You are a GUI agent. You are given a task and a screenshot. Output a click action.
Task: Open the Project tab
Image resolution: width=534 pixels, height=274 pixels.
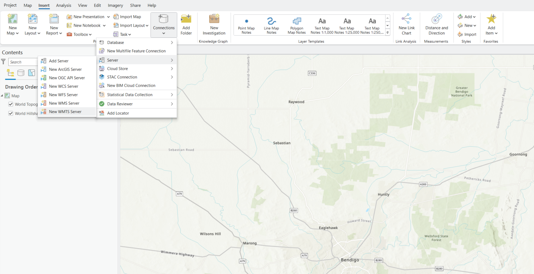pyautogui.click(x=10, y=5)
